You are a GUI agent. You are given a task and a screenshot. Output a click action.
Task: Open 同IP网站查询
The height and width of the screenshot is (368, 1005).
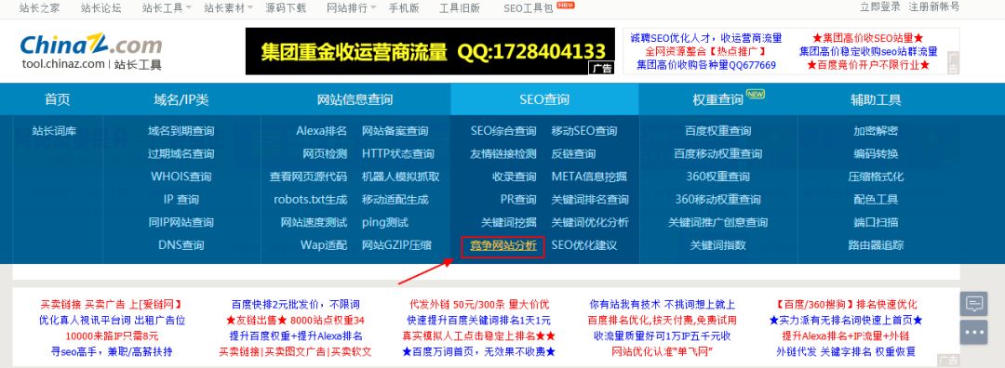tap(181, 223)
